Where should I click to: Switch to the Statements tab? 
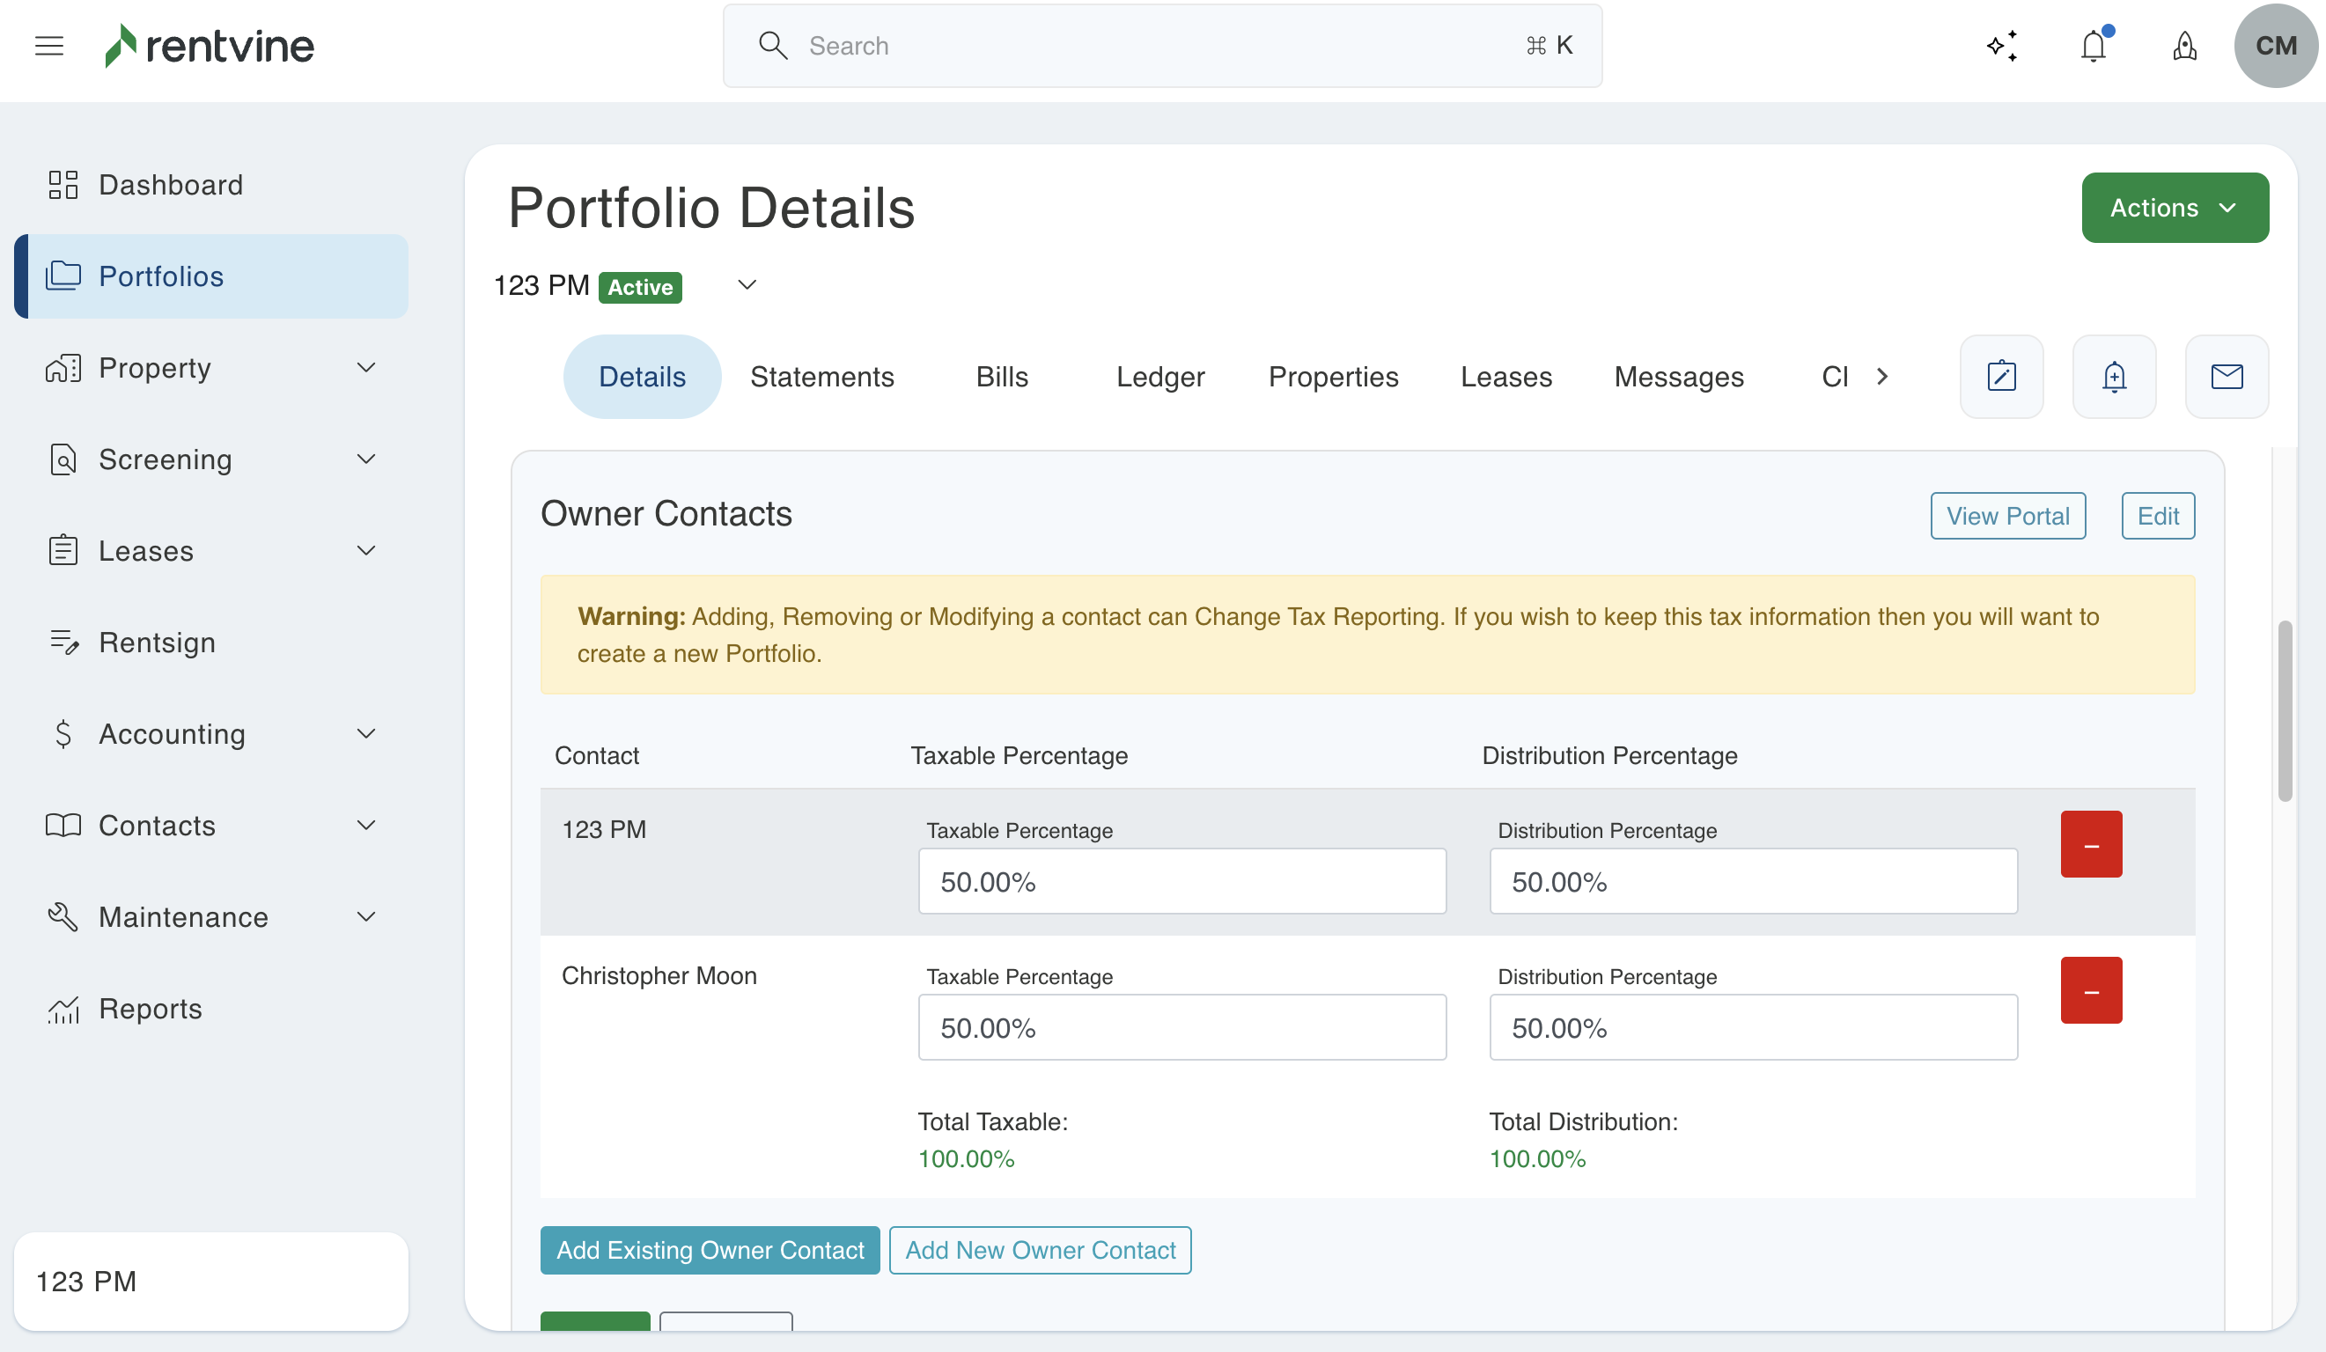[821, 377]
